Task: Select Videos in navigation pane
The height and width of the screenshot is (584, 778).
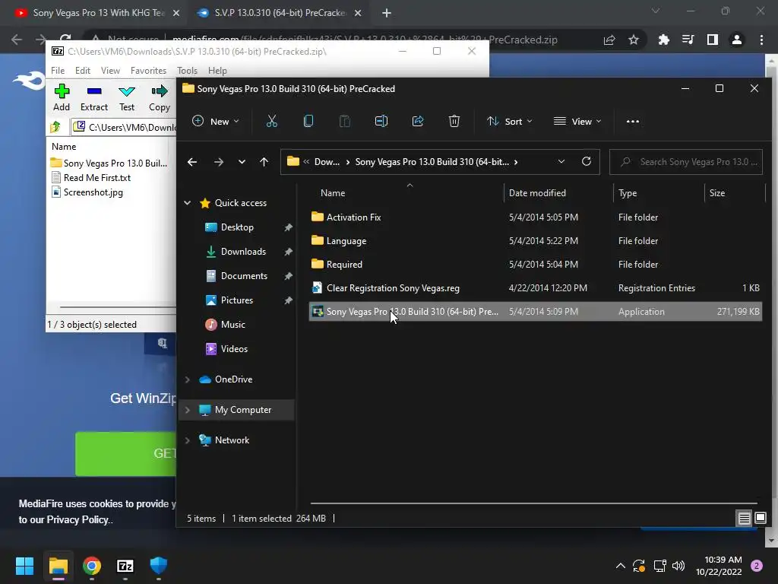Action: click(234, 348)
